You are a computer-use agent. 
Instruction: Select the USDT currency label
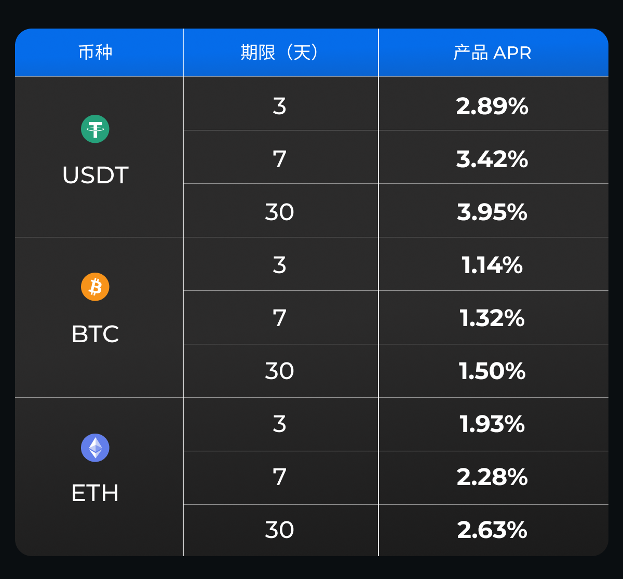coord(95,176)
